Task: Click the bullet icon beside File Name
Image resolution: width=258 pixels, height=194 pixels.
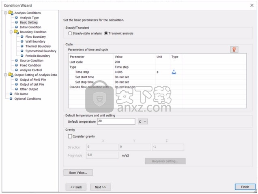Action: tap(11, 94)
